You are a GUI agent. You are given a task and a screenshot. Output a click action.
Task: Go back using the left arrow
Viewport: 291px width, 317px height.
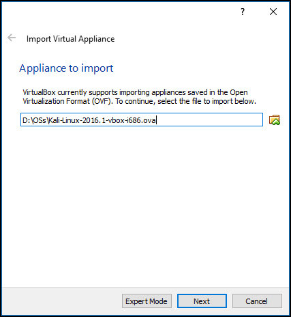(x=12, y=38)
